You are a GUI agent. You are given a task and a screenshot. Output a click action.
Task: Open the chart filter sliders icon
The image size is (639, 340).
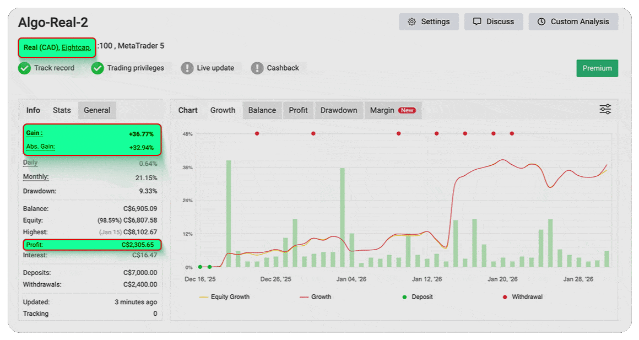tap(605, 109)
